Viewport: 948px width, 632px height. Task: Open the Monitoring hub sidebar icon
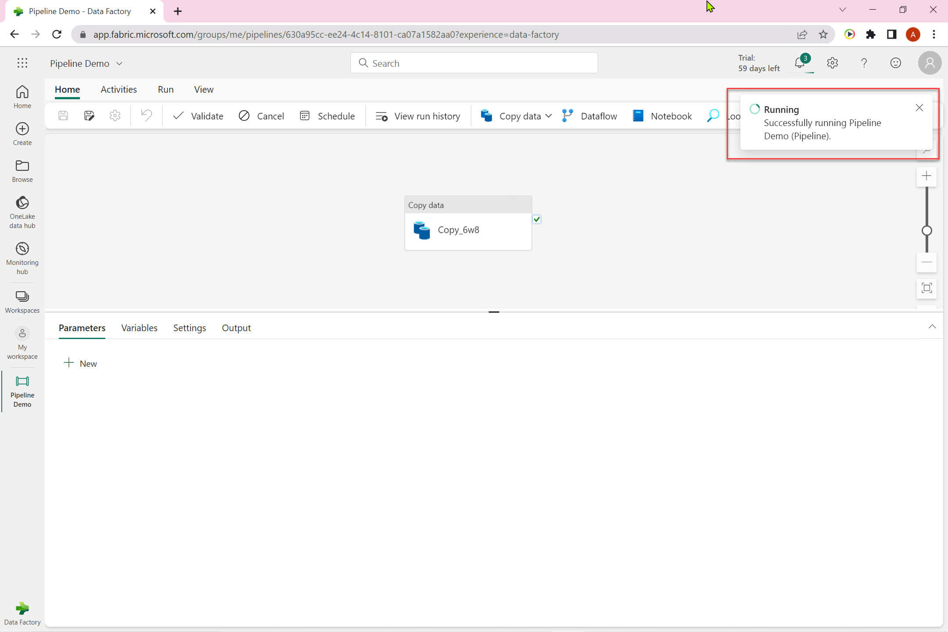point(22,249)
